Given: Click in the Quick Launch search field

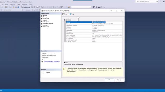Looking at the screenshot, I should coord(145,2).
